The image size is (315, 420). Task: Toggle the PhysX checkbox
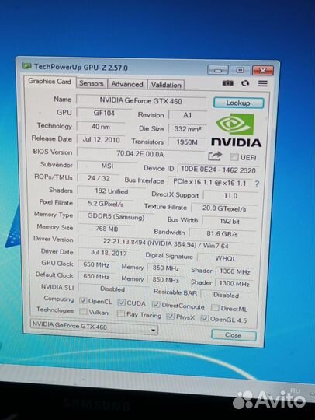tap(171, 317)
